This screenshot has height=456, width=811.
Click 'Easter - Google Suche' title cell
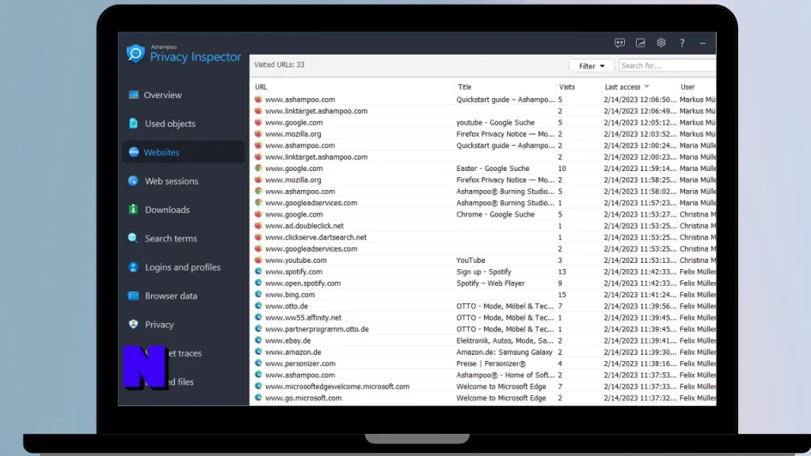(x=493, y=168)
